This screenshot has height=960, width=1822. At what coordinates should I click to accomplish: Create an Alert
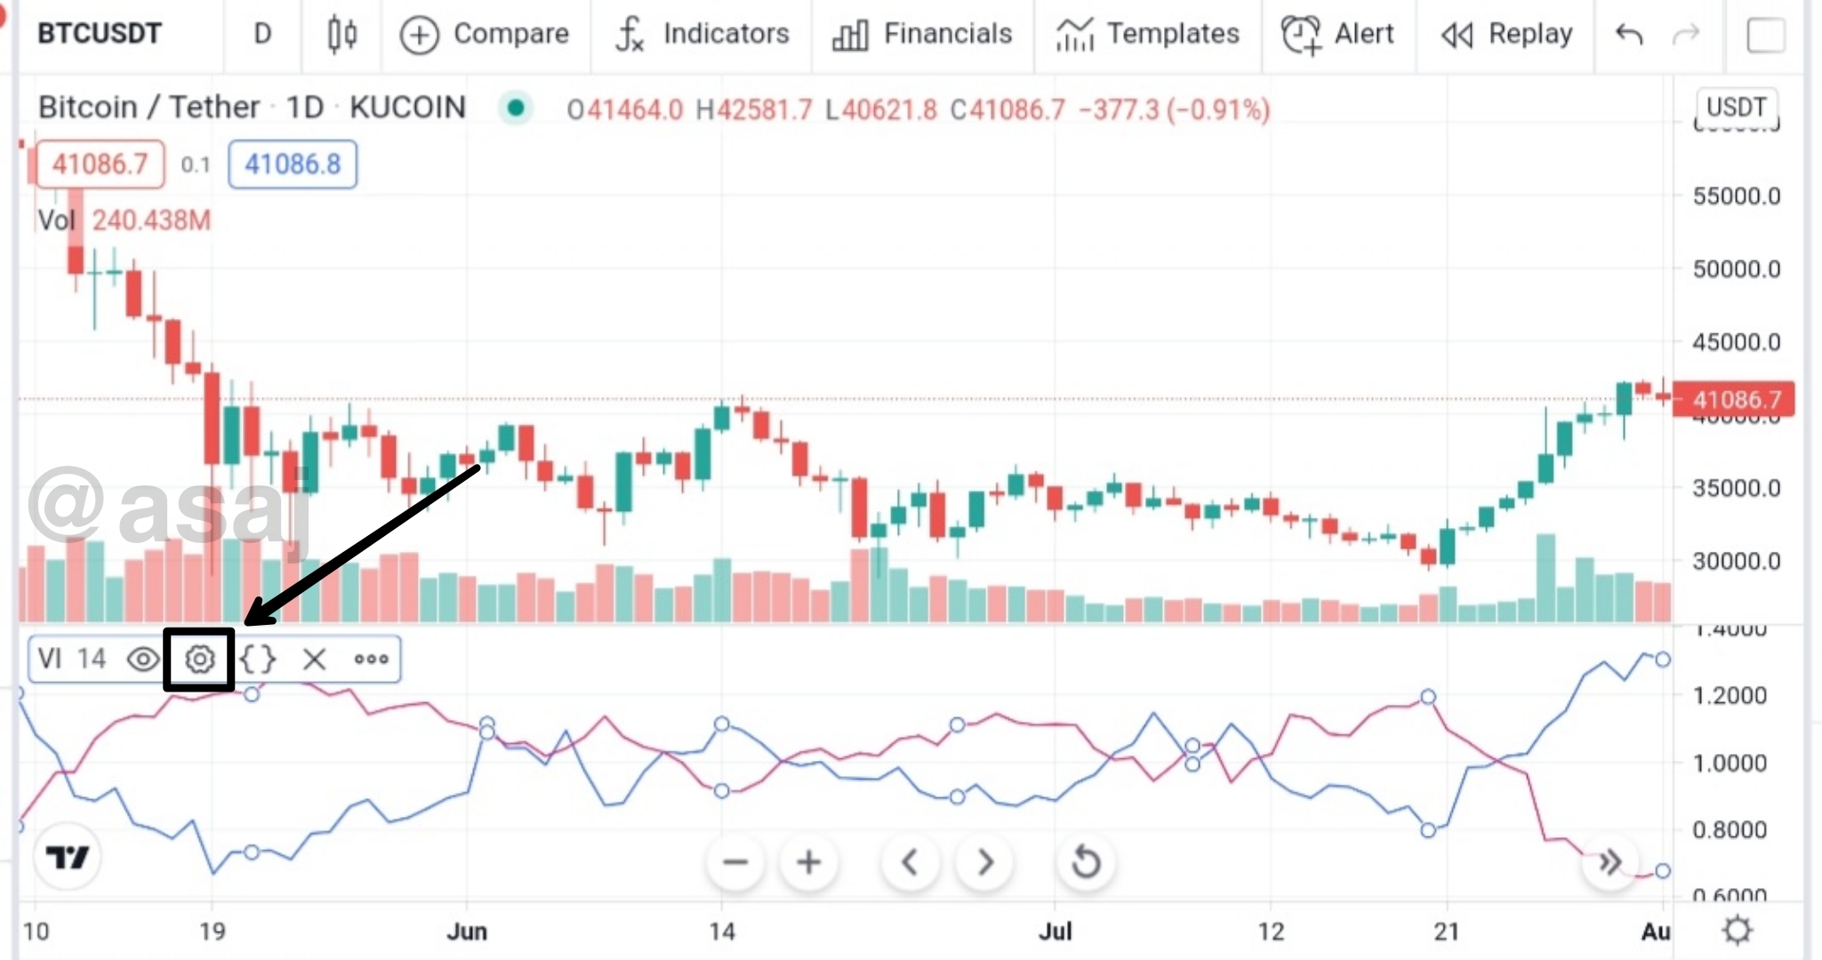click(1338, 35)
